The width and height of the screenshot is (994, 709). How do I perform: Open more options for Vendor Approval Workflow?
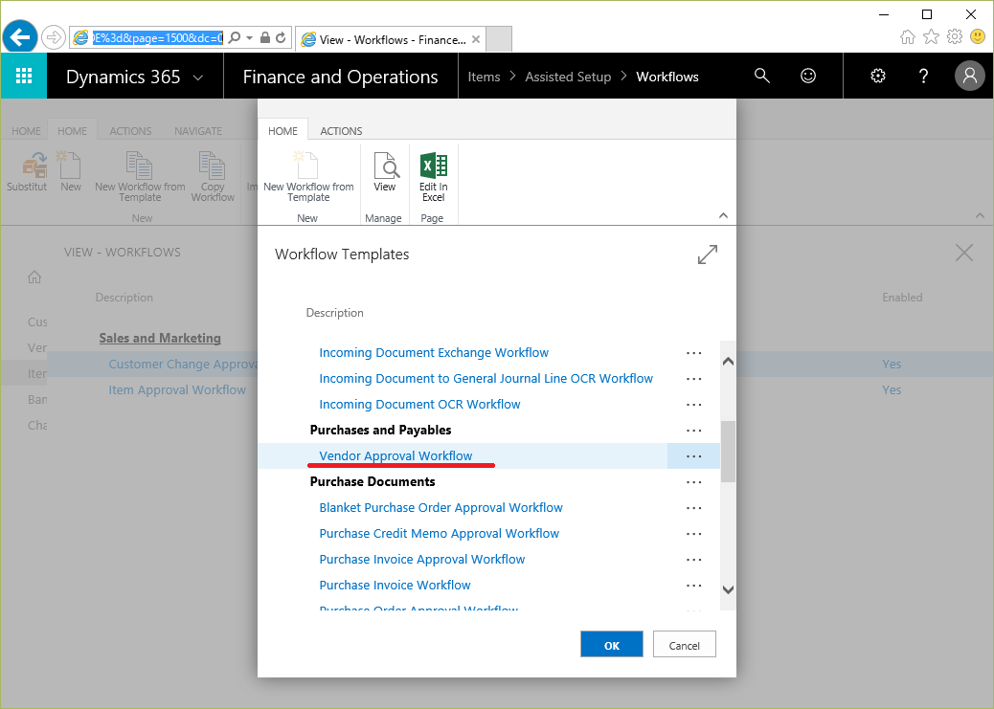tap(693, 456)
